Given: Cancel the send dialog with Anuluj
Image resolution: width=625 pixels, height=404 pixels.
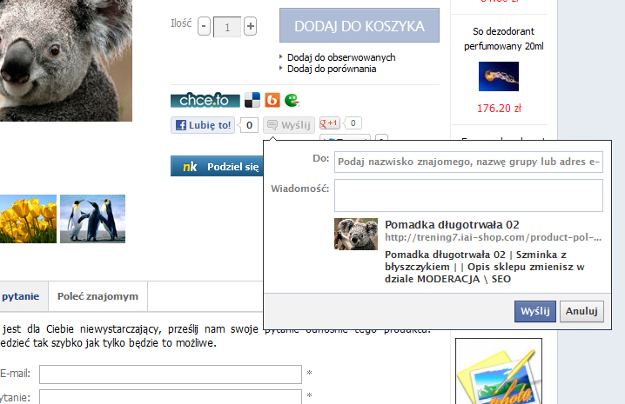Looking at the screenshot, I should coord(581,310).
